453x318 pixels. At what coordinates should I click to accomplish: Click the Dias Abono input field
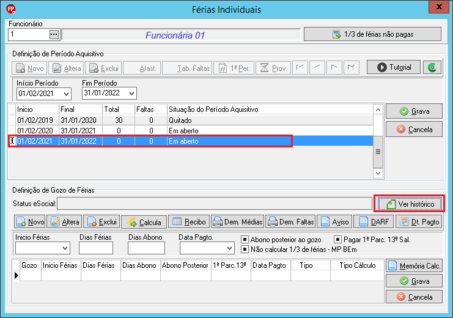tap(146, 248)
